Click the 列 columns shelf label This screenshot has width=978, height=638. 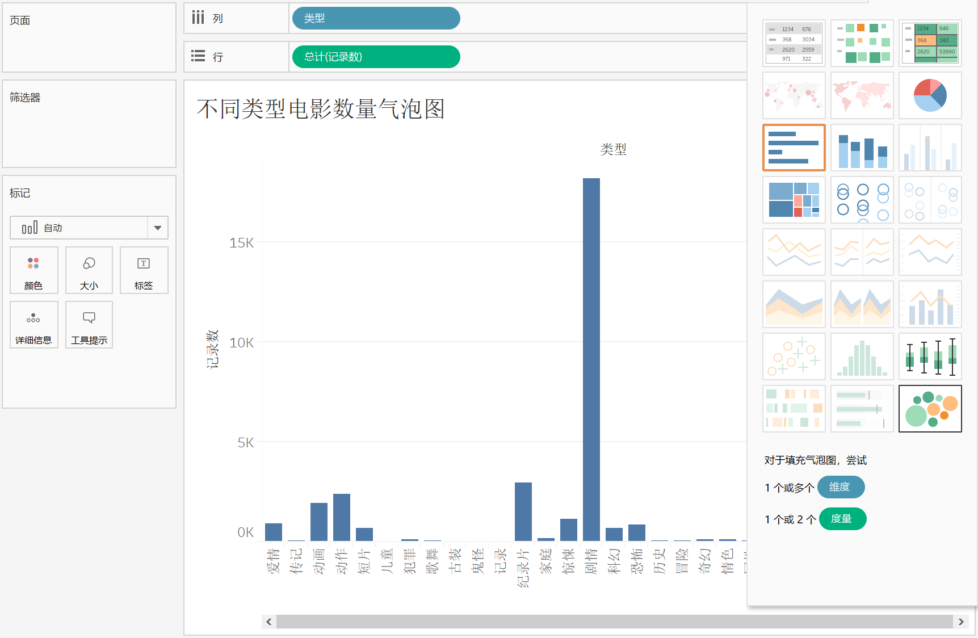pyautogui.click(x=218, y=19)
